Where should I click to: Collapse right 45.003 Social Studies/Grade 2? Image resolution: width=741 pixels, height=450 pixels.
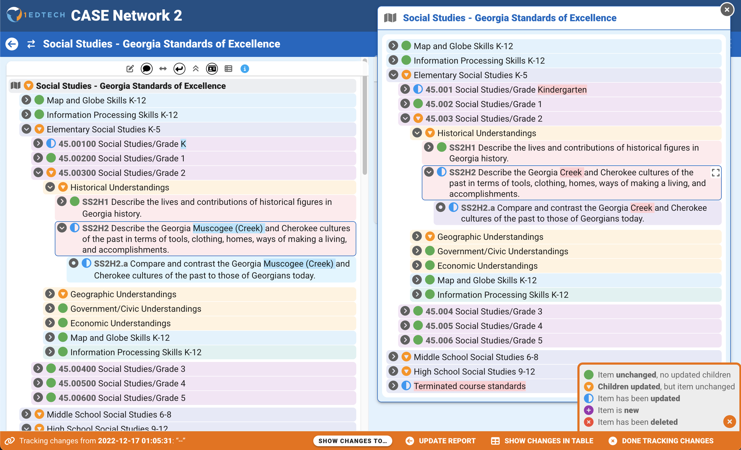pos(405,118)
